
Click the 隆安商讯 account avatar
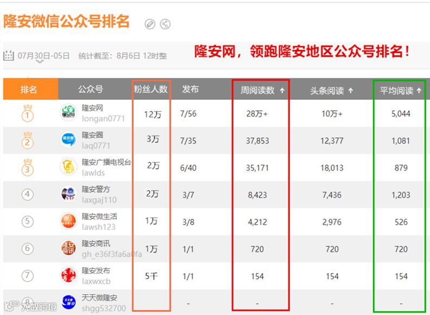tap(68, 248)
